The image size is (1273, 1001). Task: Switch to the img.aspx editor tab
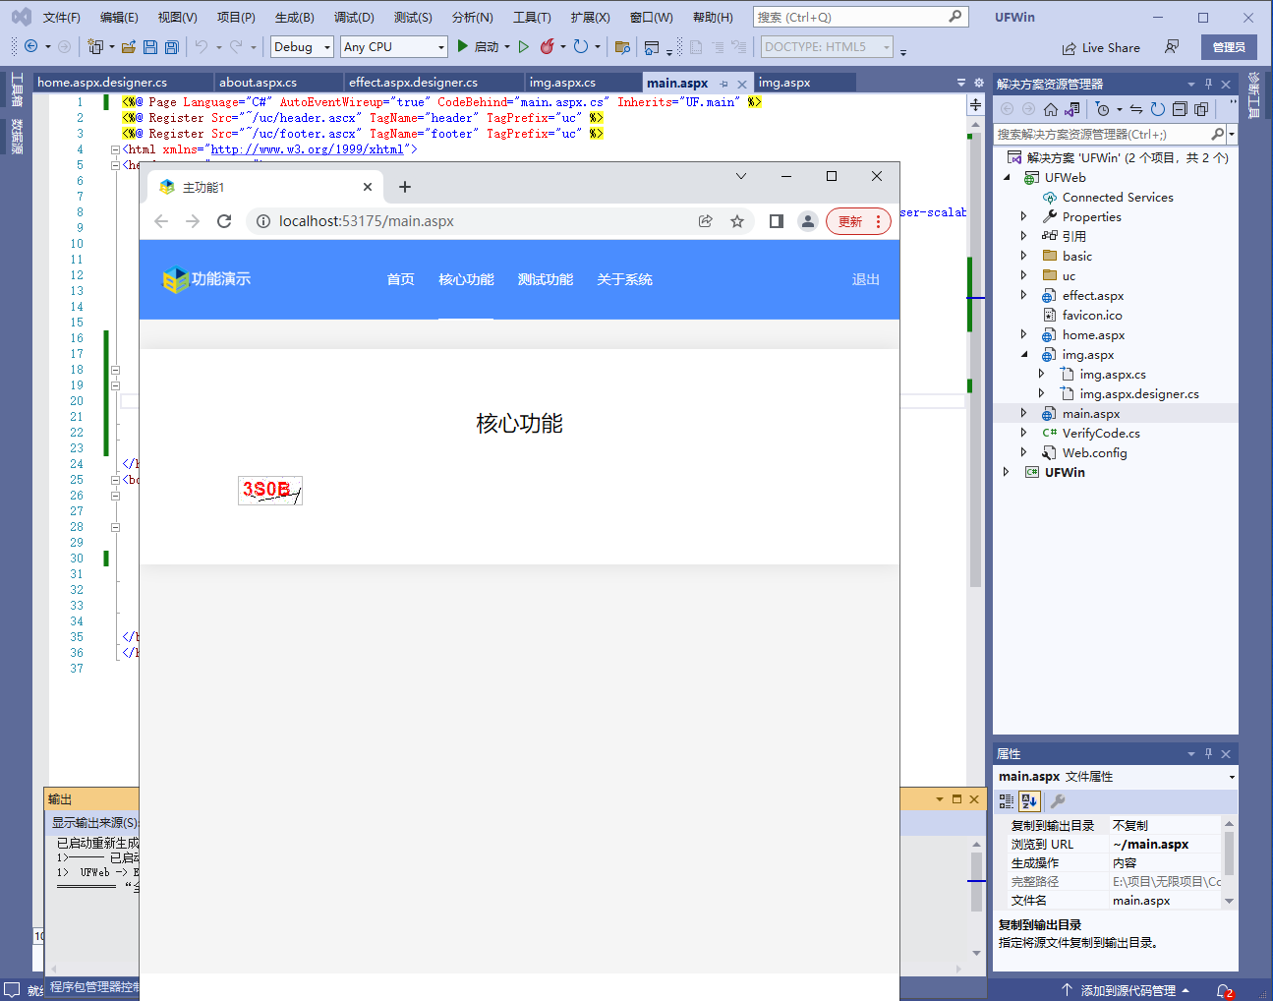tap(784, 83)
